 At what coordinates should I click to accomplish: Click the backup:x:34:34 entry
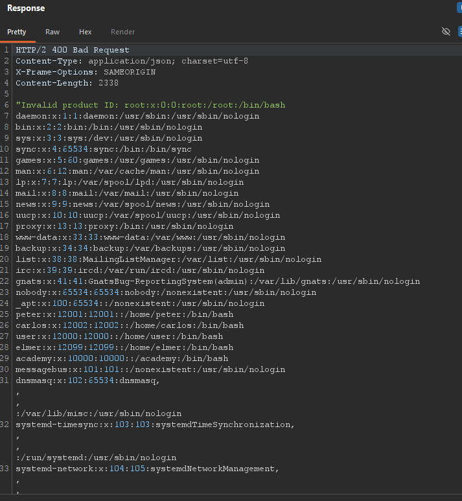pyautogui.click(x=150, y=248)
